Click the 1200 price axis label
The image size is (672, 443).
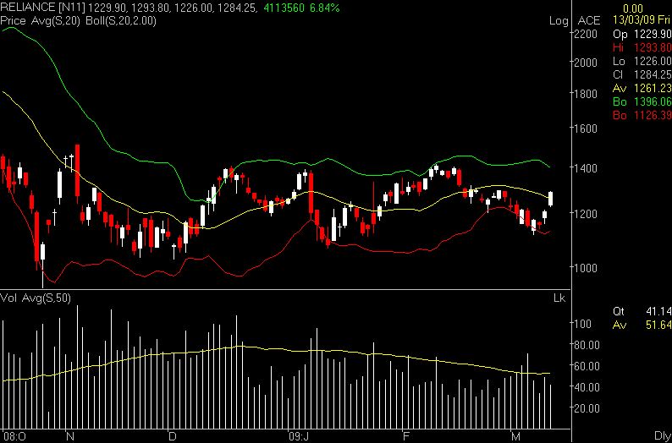pyautogui.click(x=587, y=213)
